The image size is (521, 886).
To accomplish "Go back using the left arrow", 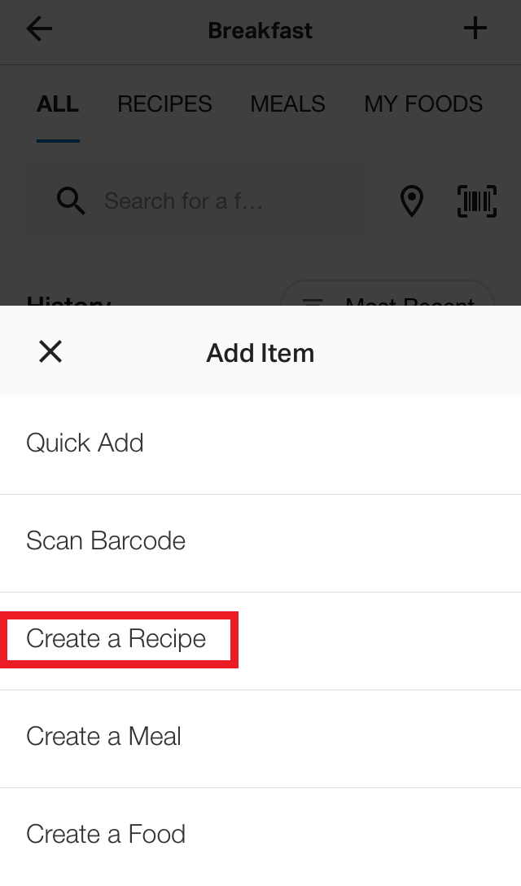I will [39, 29].
